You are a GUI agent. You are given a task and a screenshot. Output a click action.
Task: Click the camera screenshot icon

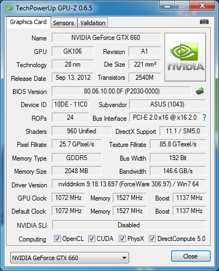coord(204,22)
